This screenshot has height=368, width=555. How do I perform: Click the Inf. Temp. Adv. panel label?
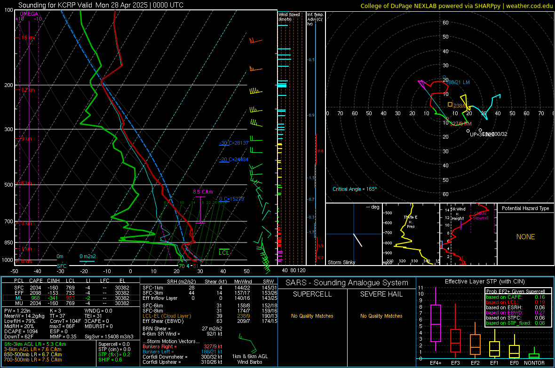point(315,19)
